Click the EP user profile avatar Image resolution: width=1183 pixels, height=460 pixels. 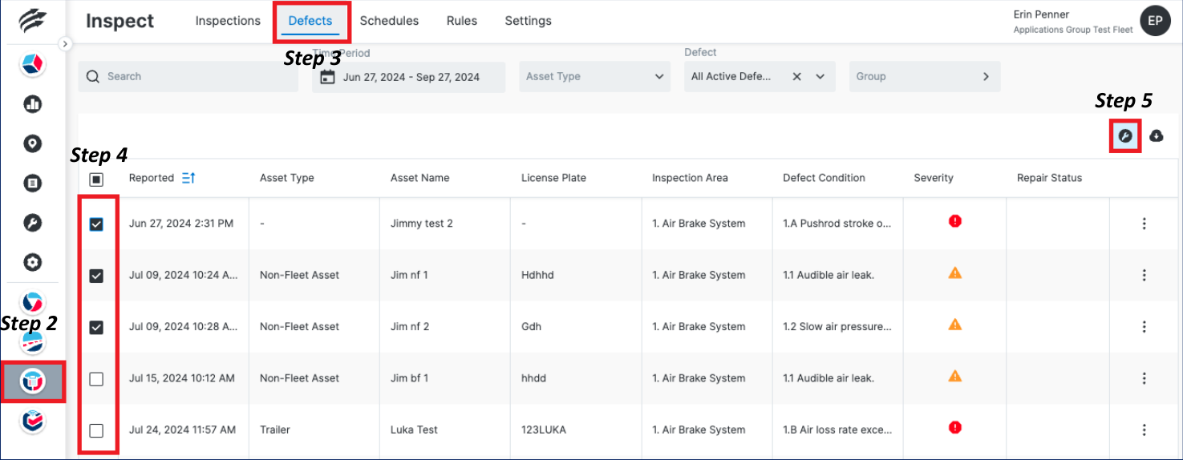[1155, 22]
